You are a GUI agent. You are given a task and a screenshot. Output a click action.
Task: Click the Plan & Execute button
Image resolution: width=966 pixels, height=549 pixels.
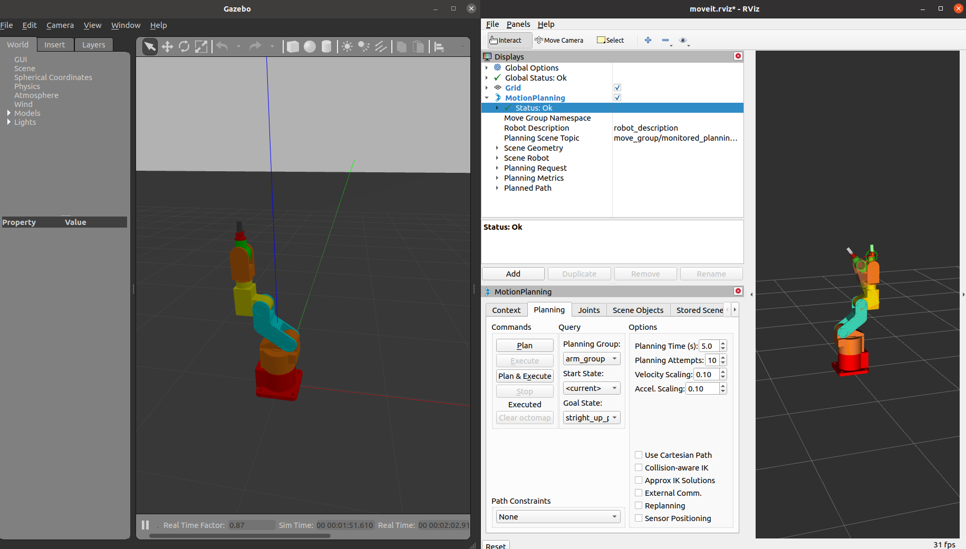coord(525,376)
